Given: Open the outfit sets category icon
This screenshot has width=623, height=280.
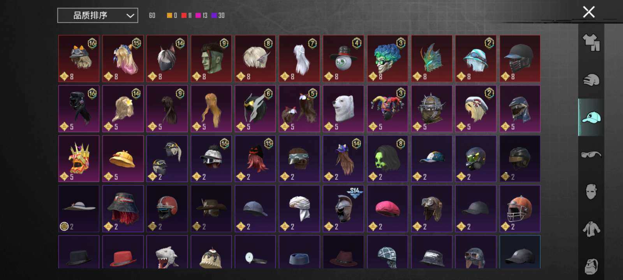Looking at the screenshot, I should (591, 42).
